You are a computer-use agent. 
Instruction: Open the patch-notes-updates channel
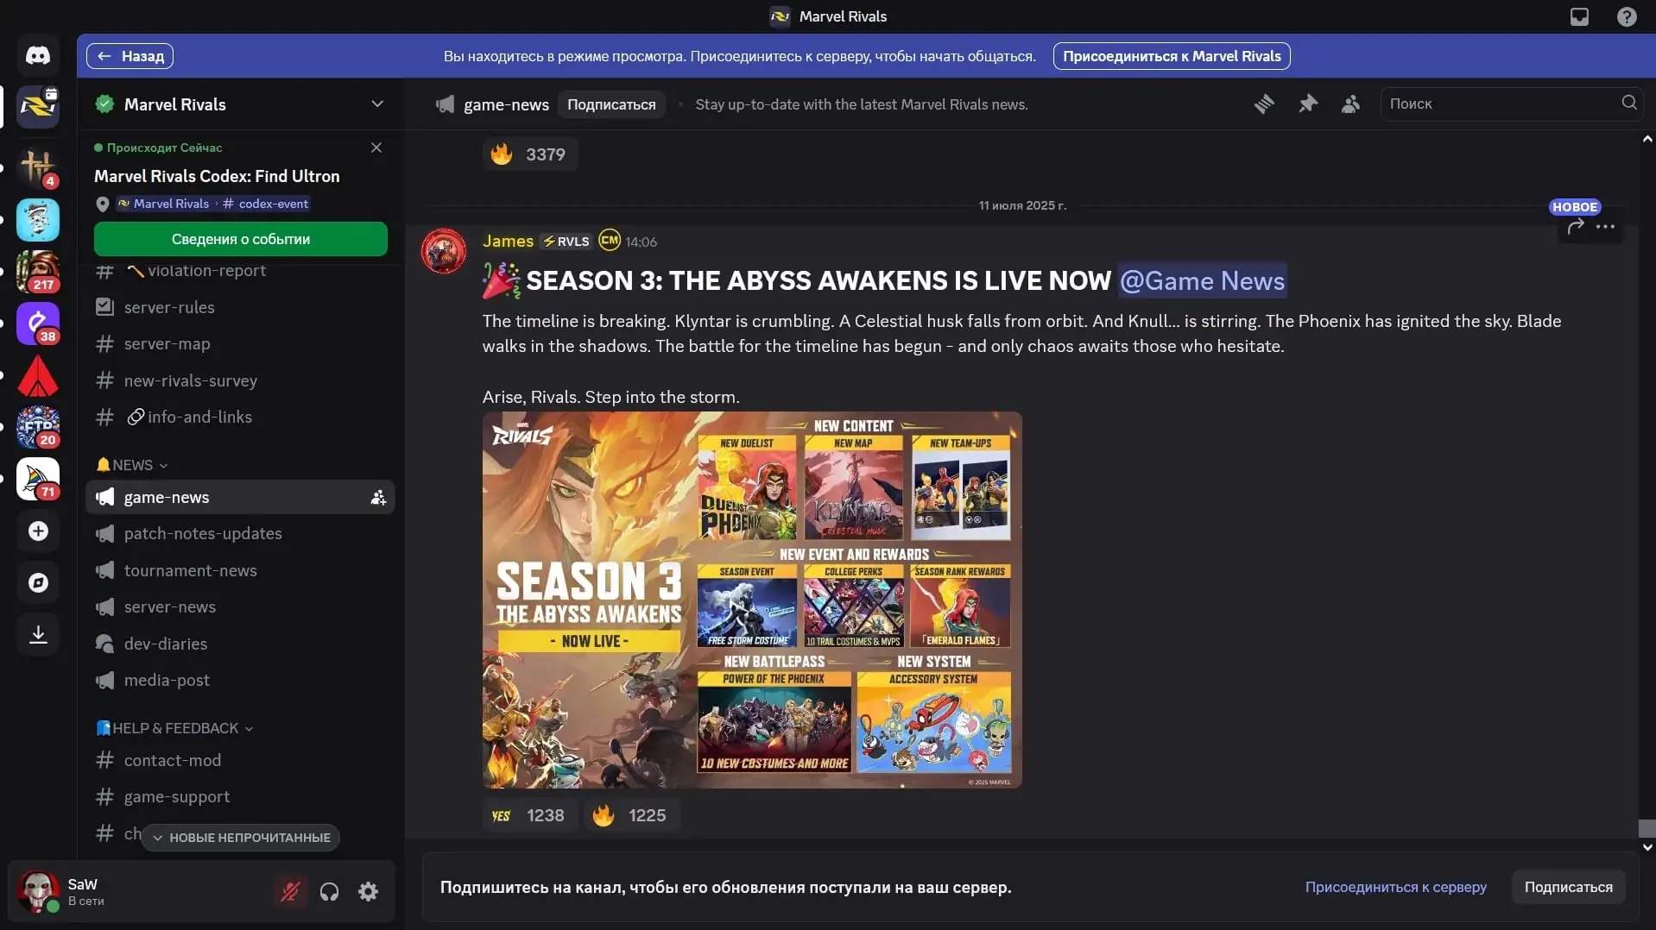pyautogui.click(x=203, y=534)
